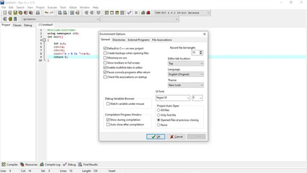Click the Cancel button in dialog
Image resolution: width=307 pixels, height=173 pixels.
[176, 137]
